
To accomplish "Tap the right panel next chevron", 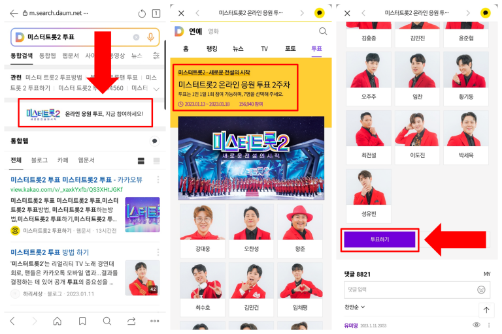I will pyautogui.click(x=468, y=13).
